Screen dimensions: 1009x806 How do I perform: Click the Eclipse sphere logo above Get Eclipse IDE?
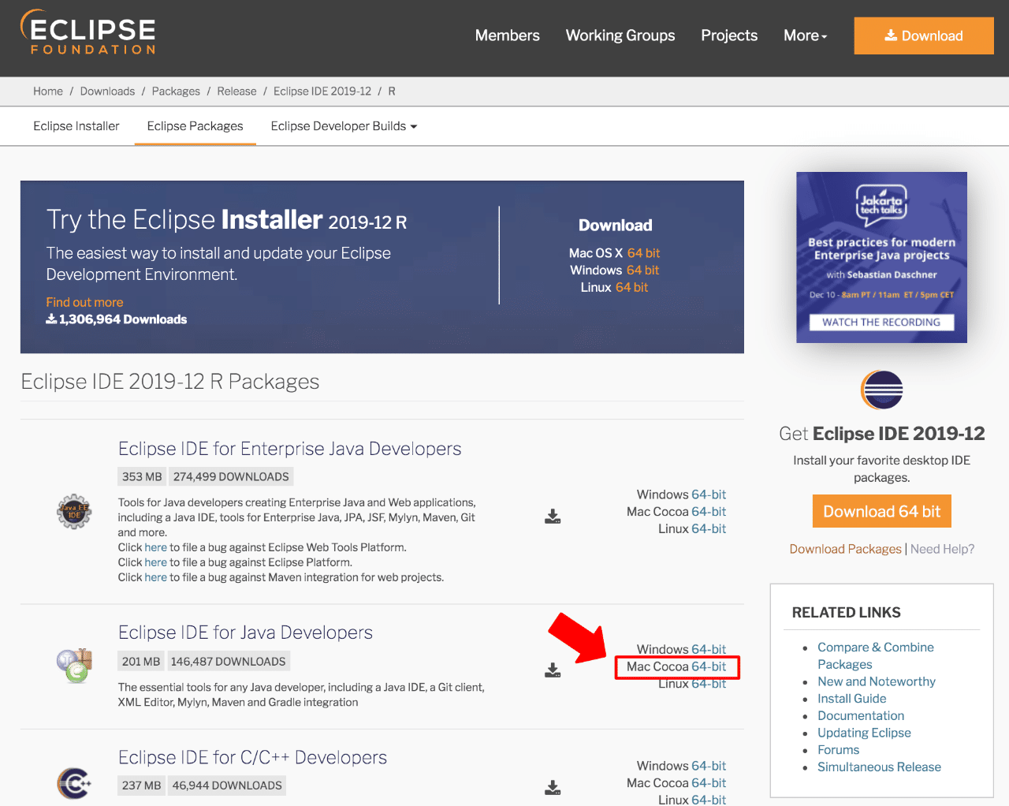(x=881, y=390)
